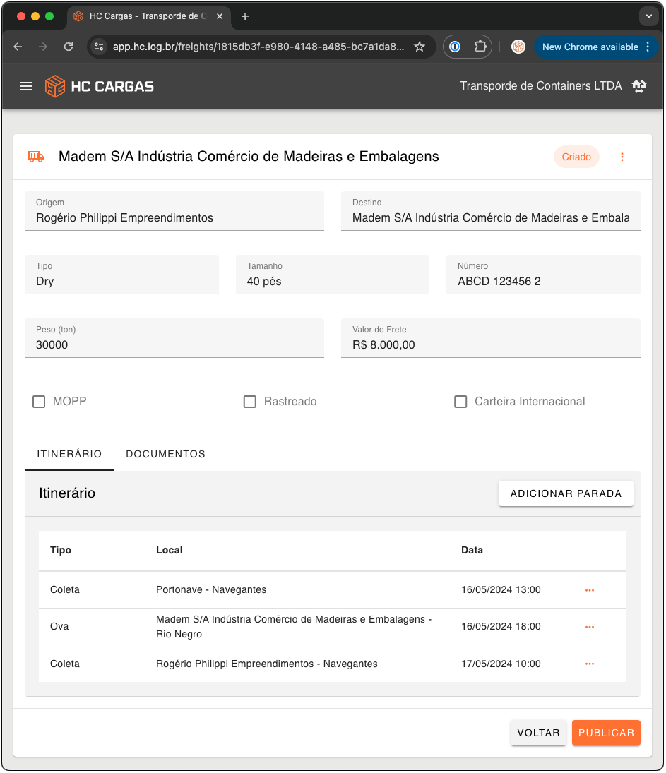Check the Carteira Internacional checkbox
The width and height of the screenshot is (666, 773).
[x=460, y=402]
